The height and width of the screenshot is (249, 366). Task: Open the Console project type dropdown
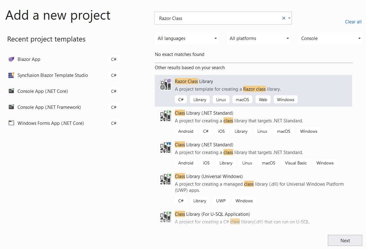pyautogui.click(x=330, y=38)
